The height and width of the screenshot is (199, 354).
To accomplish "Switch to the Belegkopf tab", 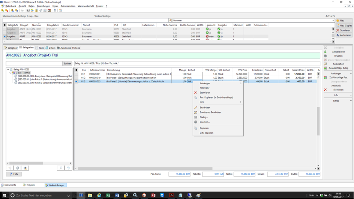I will point(11,48).
